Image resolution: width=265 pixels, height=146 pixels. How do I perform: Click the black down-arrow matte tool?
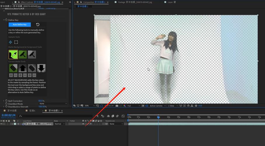coord(41,68)
